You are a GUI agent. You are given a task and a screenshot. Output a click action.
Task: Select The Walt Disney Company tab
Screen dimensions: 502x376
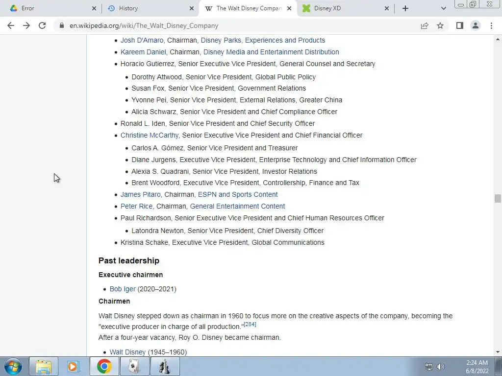pyautogui.click(x=248, y=8)
